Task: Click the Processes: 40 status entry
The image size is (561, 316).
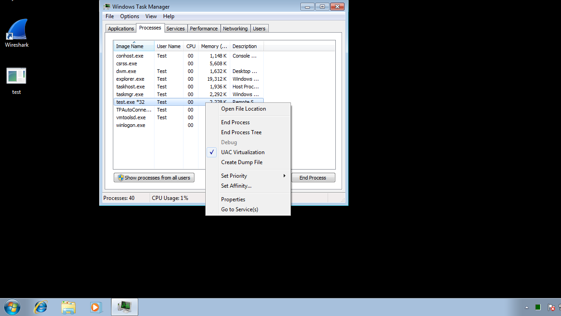Action: click(x=119, y=198)
